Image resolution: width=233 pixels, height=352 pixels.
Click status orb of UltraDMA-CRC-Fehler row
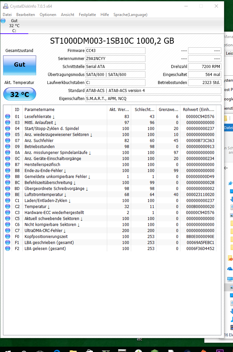pos(8,230)
